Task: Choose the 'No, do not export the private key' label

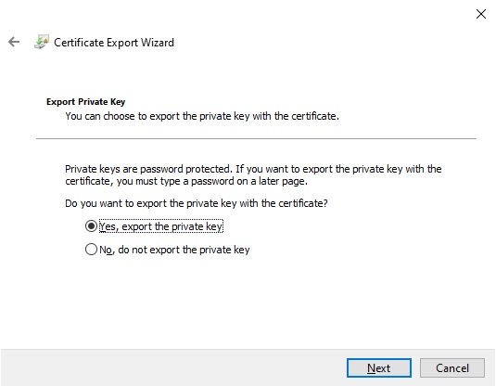Action: [174, 250]
